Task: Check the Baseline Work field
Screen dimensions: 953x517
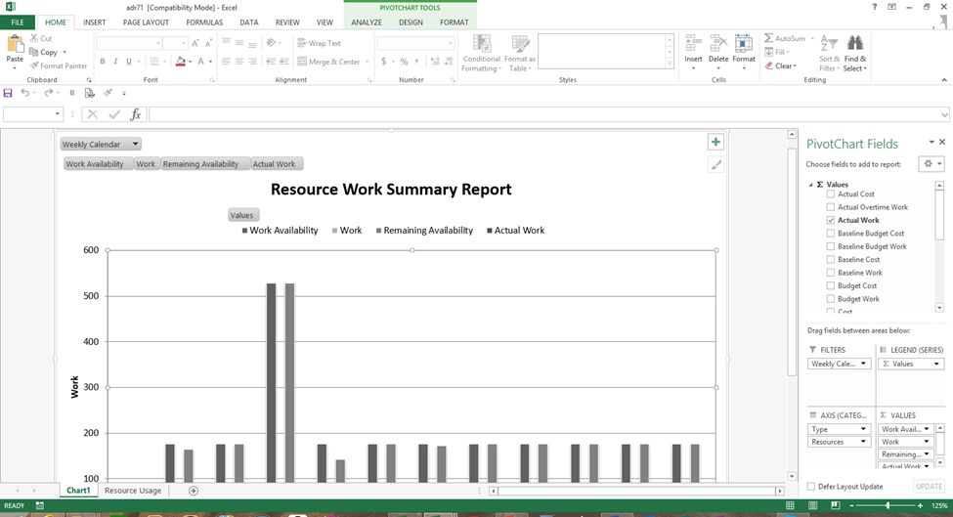Action: point(830,273)
